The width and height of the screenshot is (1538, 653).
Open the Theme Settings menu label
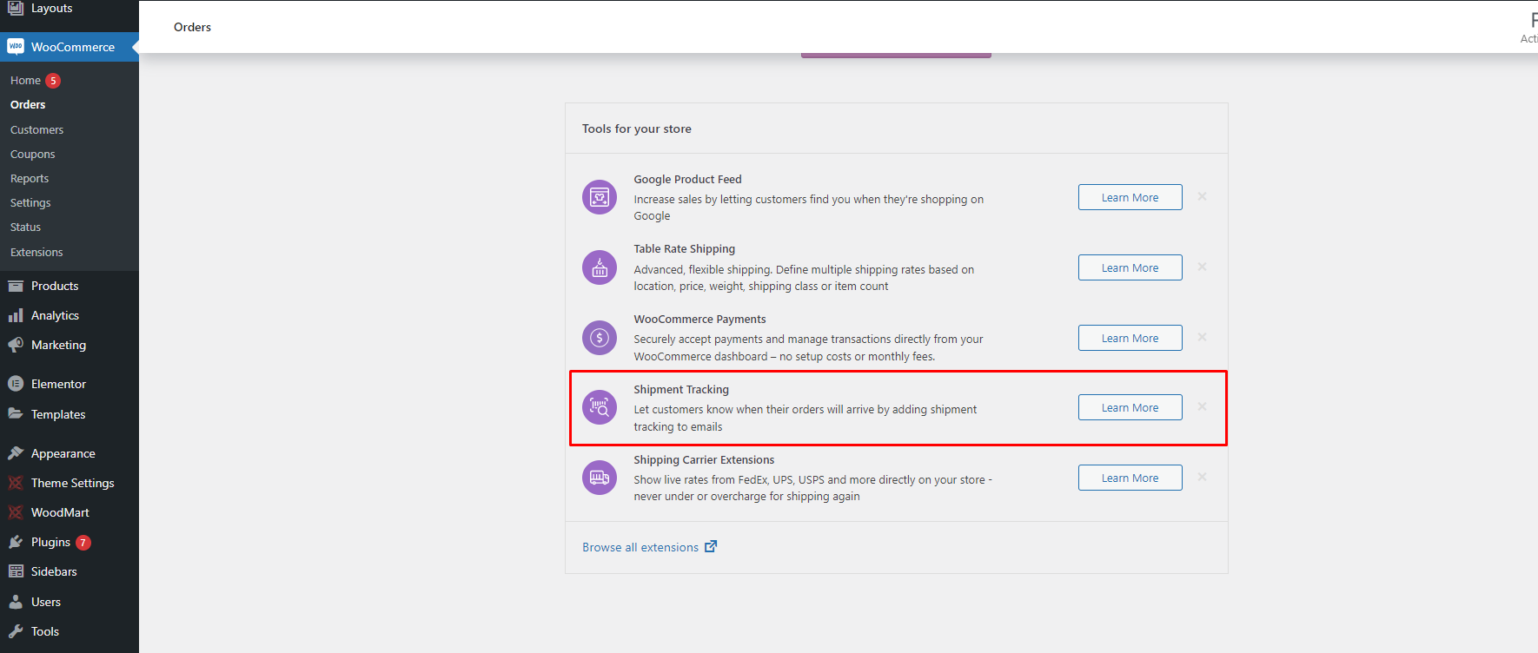click(73, 483)
